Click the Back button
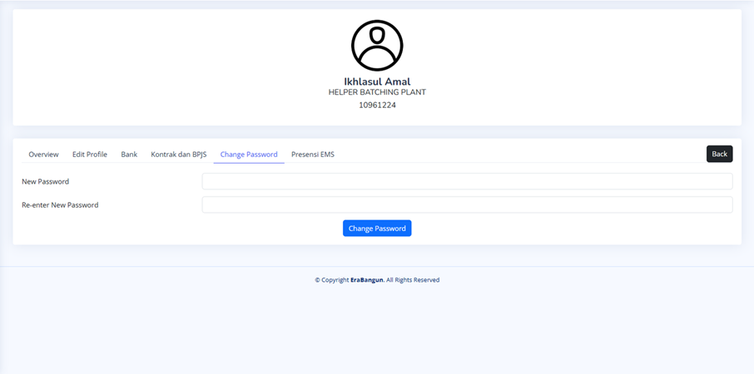This screenshot has height=374, width=754. click(x=719, y=154)
